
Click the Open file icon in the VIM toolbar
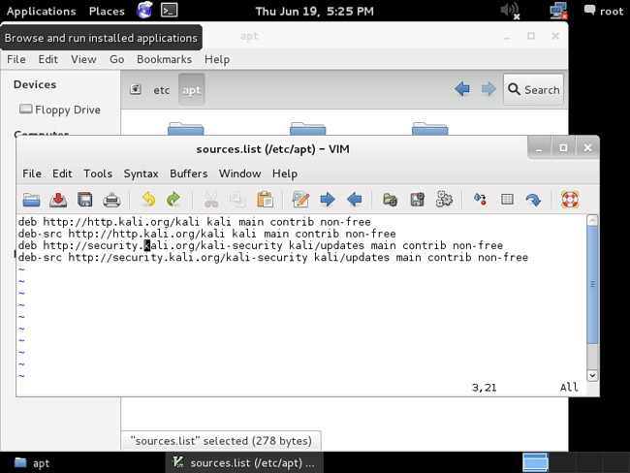(31, 200)
